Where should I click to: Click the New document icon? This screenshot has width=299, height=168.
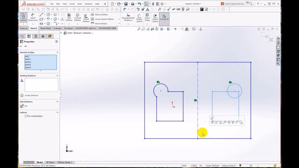(x=112, y=4)
